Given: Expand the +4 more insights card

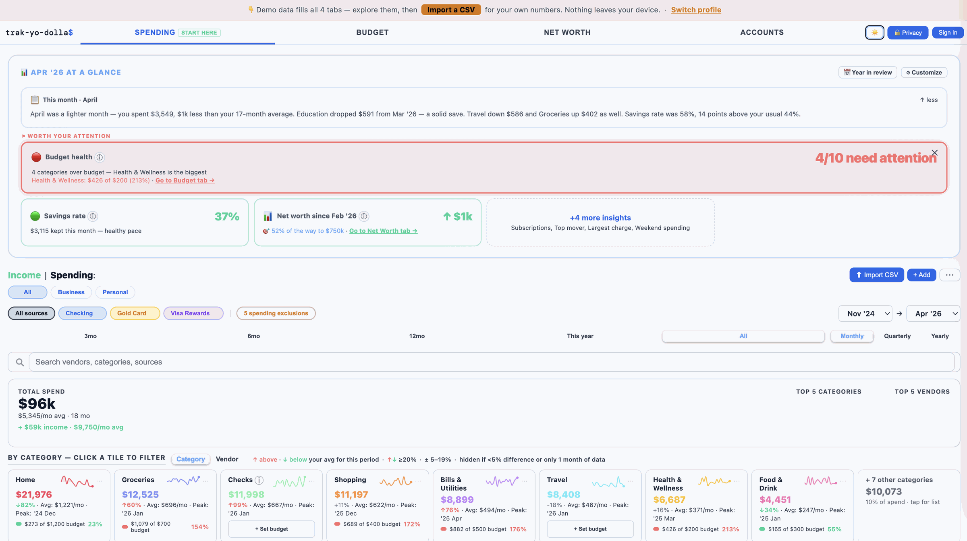Looking at the screenshot, I should (x=600, y=222).
